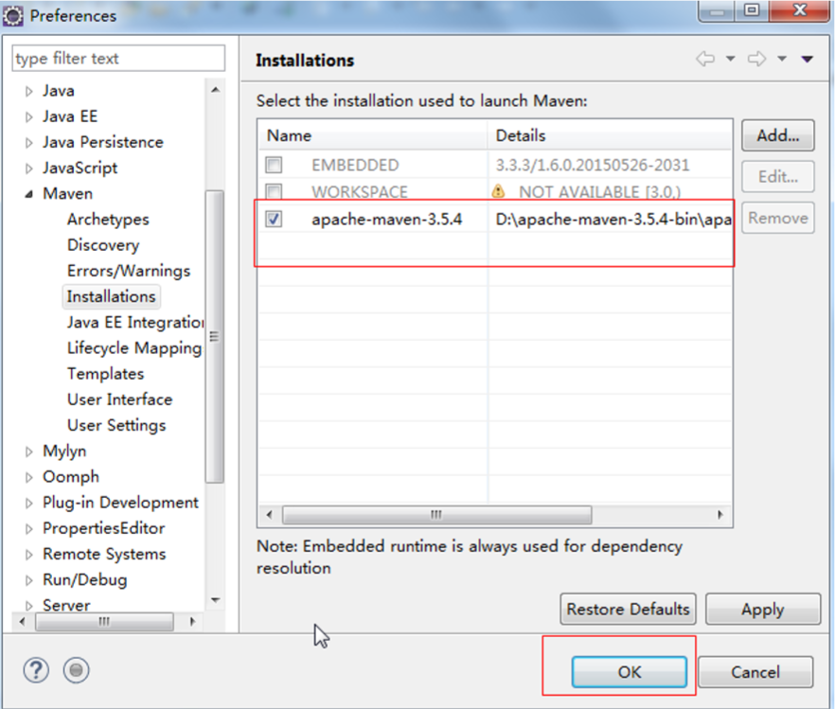This screenshot has height=709, width=835.
Task: Click the Add button to register a Maven installation
Action: click(x=777, y=135)
